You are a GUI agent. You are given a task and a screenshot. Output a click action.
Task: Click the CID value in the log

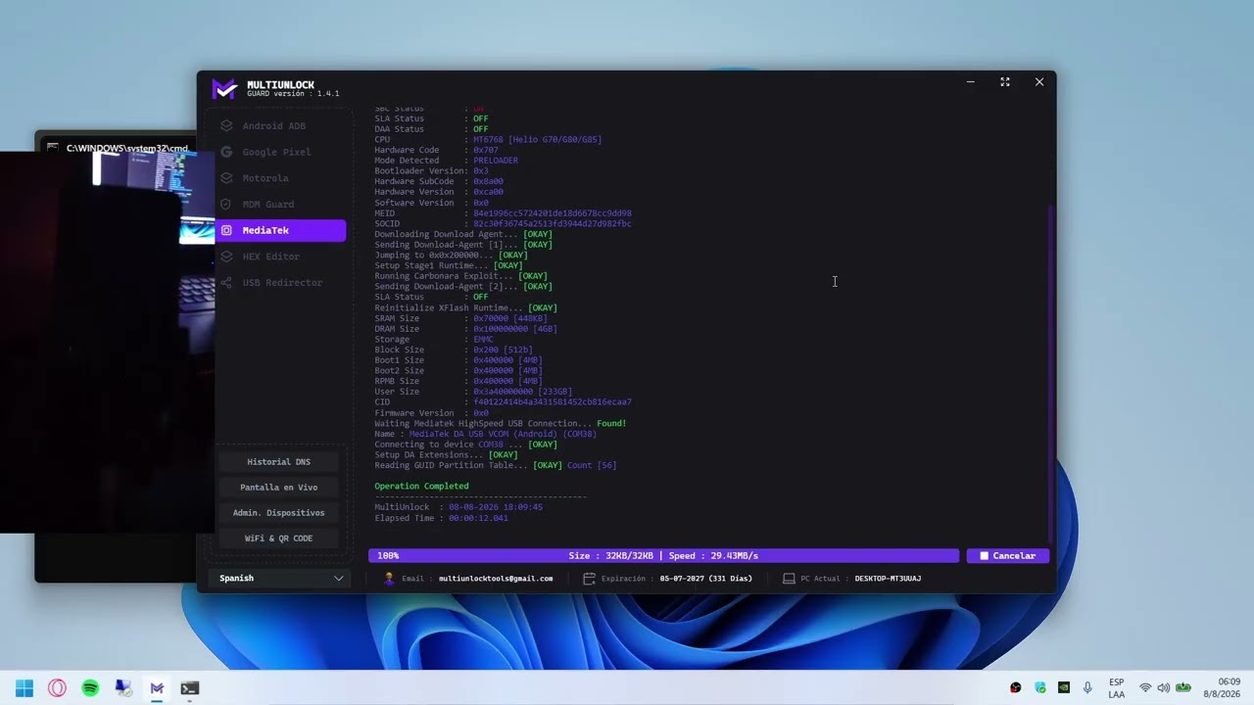553,402
